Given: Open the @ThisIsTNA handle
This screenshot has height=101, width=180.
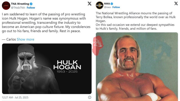Looking at the screenshot, I should (18, 8).
